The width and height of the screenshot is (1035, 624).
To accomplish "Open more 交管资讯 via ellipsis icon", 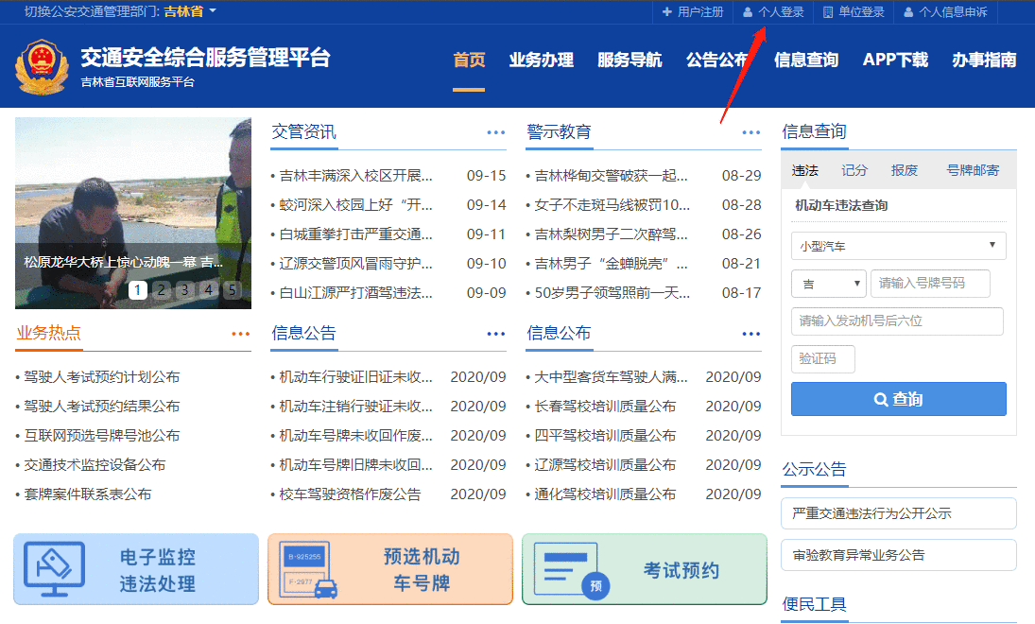I will (495, 132).
